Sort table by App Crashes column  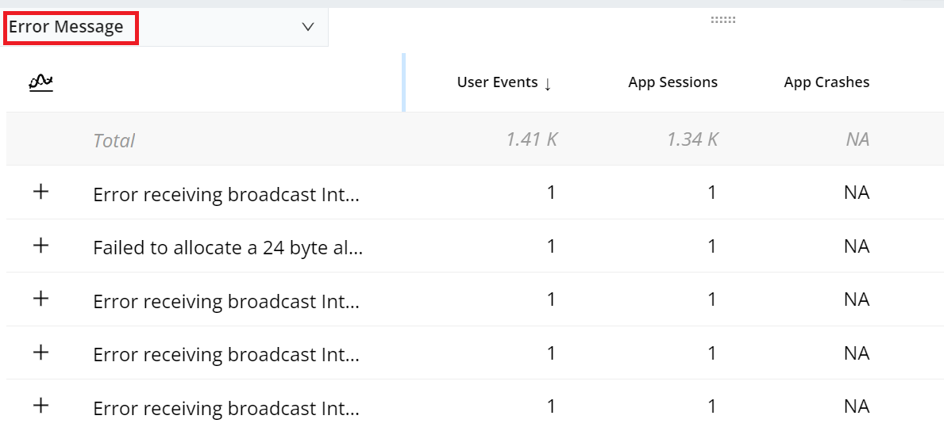(826, 82)
